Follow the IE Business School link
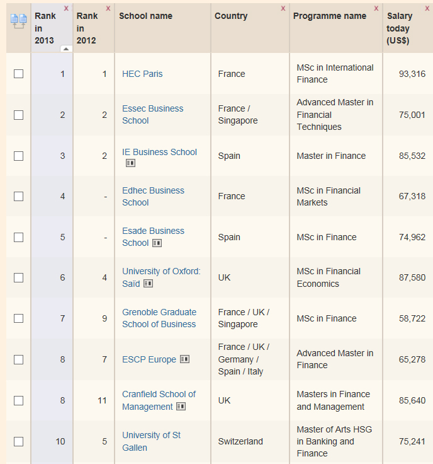 (159, 152)
